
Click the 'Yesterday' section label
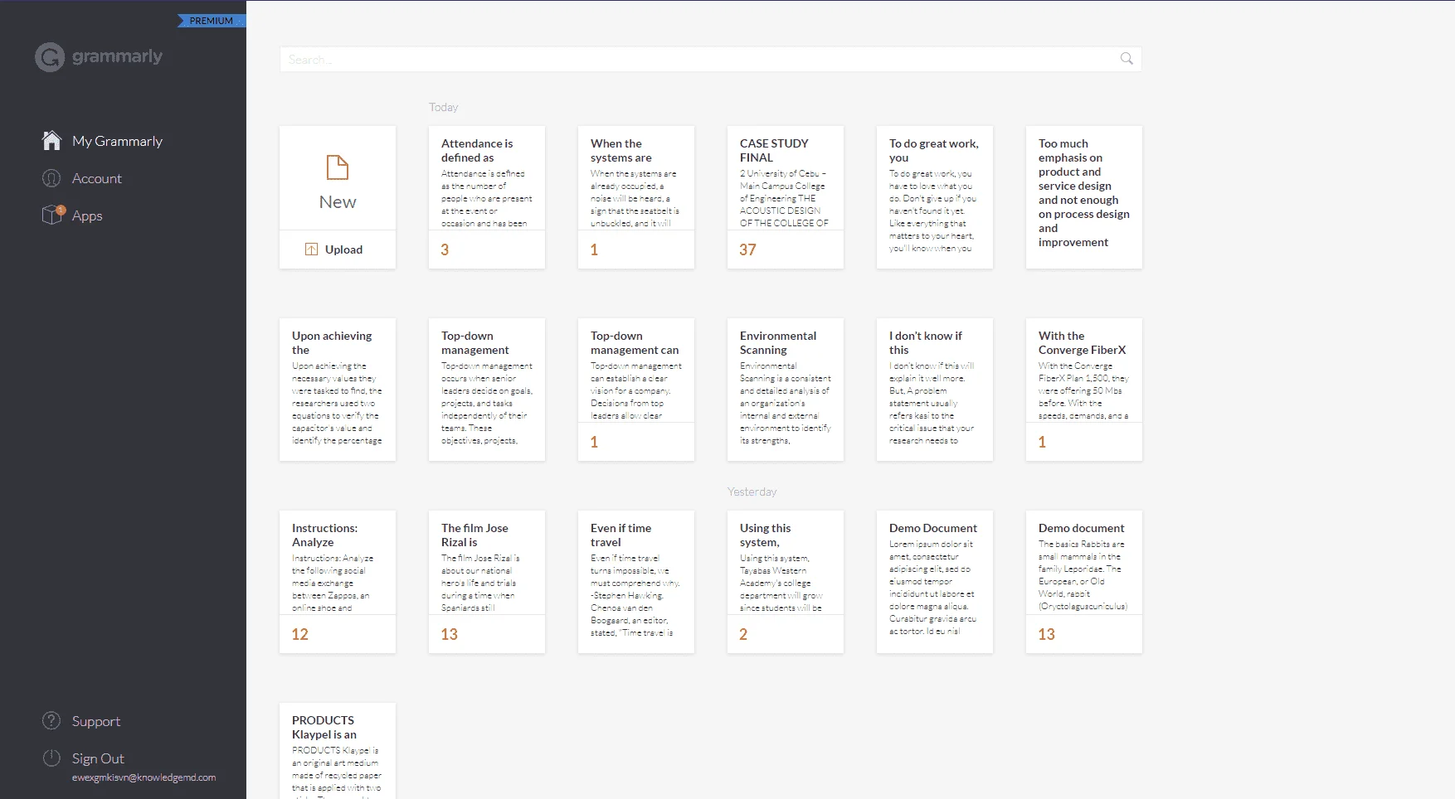coord(752,492)
